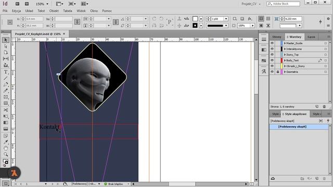Image resolution: width=333 pixels, height=187 pixels.
Task: Open the Obiekt menu
Action: coord(54,10)
